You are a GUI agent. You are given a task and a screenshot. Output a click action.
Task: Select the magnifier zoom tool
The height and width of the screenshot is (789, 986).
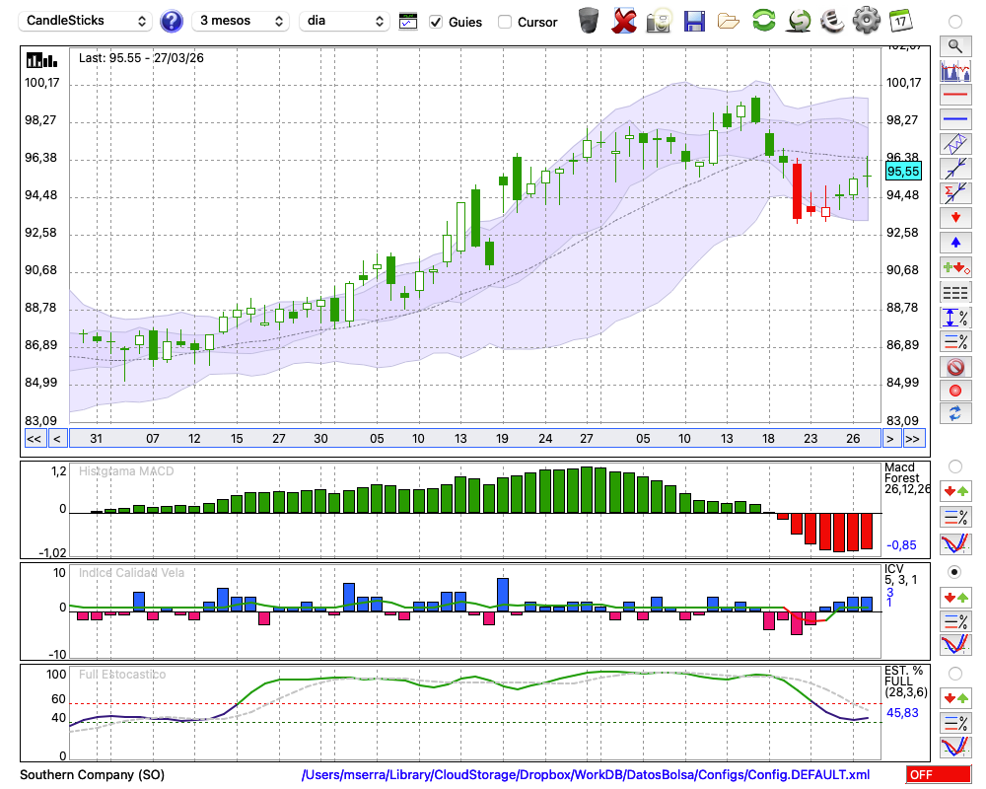(x=955, y=46)
